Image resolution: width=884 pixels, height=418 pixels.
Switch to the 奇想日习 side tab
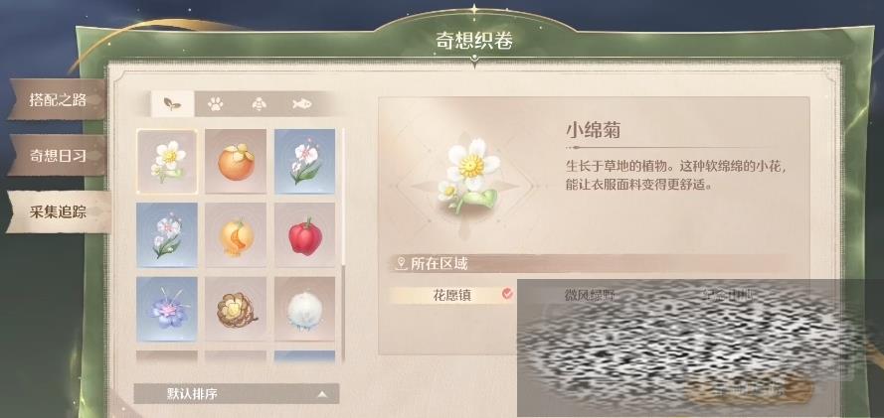(58, 156)
